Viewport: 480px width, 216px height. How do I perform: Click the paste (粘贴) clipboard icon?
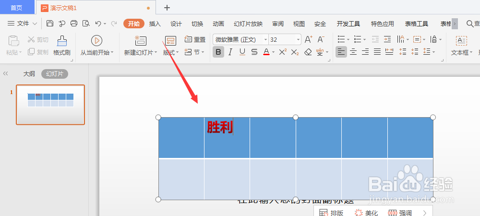point(13,41)
